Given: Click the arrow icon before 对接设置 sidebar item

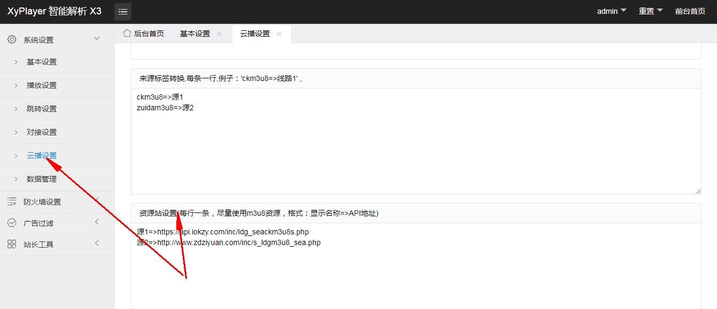Looking at the screenshot, I should pos(16,132).
